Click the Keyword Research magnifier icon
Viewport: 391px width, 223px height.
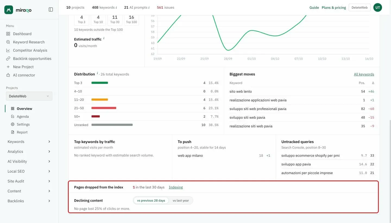click(8, 42)
